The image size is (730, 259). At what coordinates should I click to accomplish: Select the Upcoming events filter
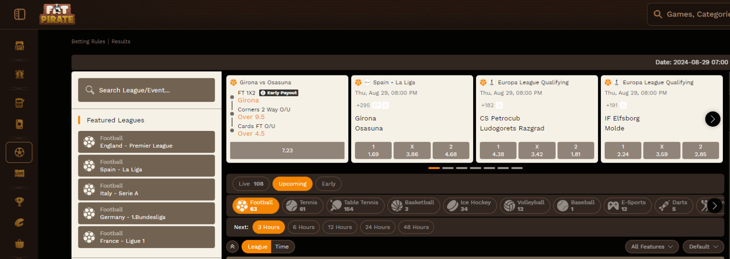coord(292,184)
